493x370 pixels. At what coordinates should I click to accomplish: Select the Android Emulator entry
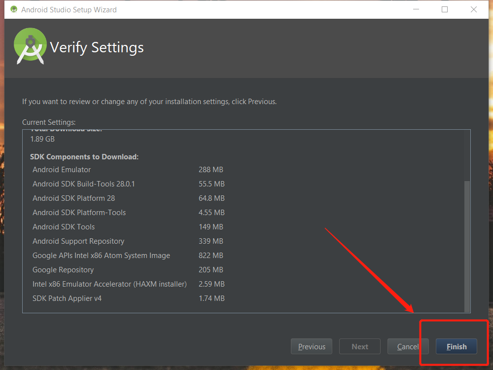click(x=62, y=170)
